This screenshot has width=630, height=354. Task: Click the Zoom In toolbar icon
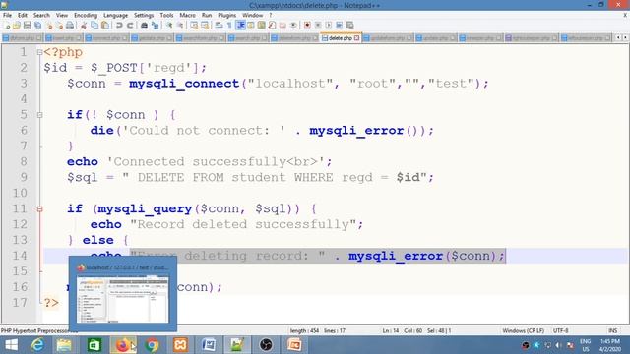[169, 26]
